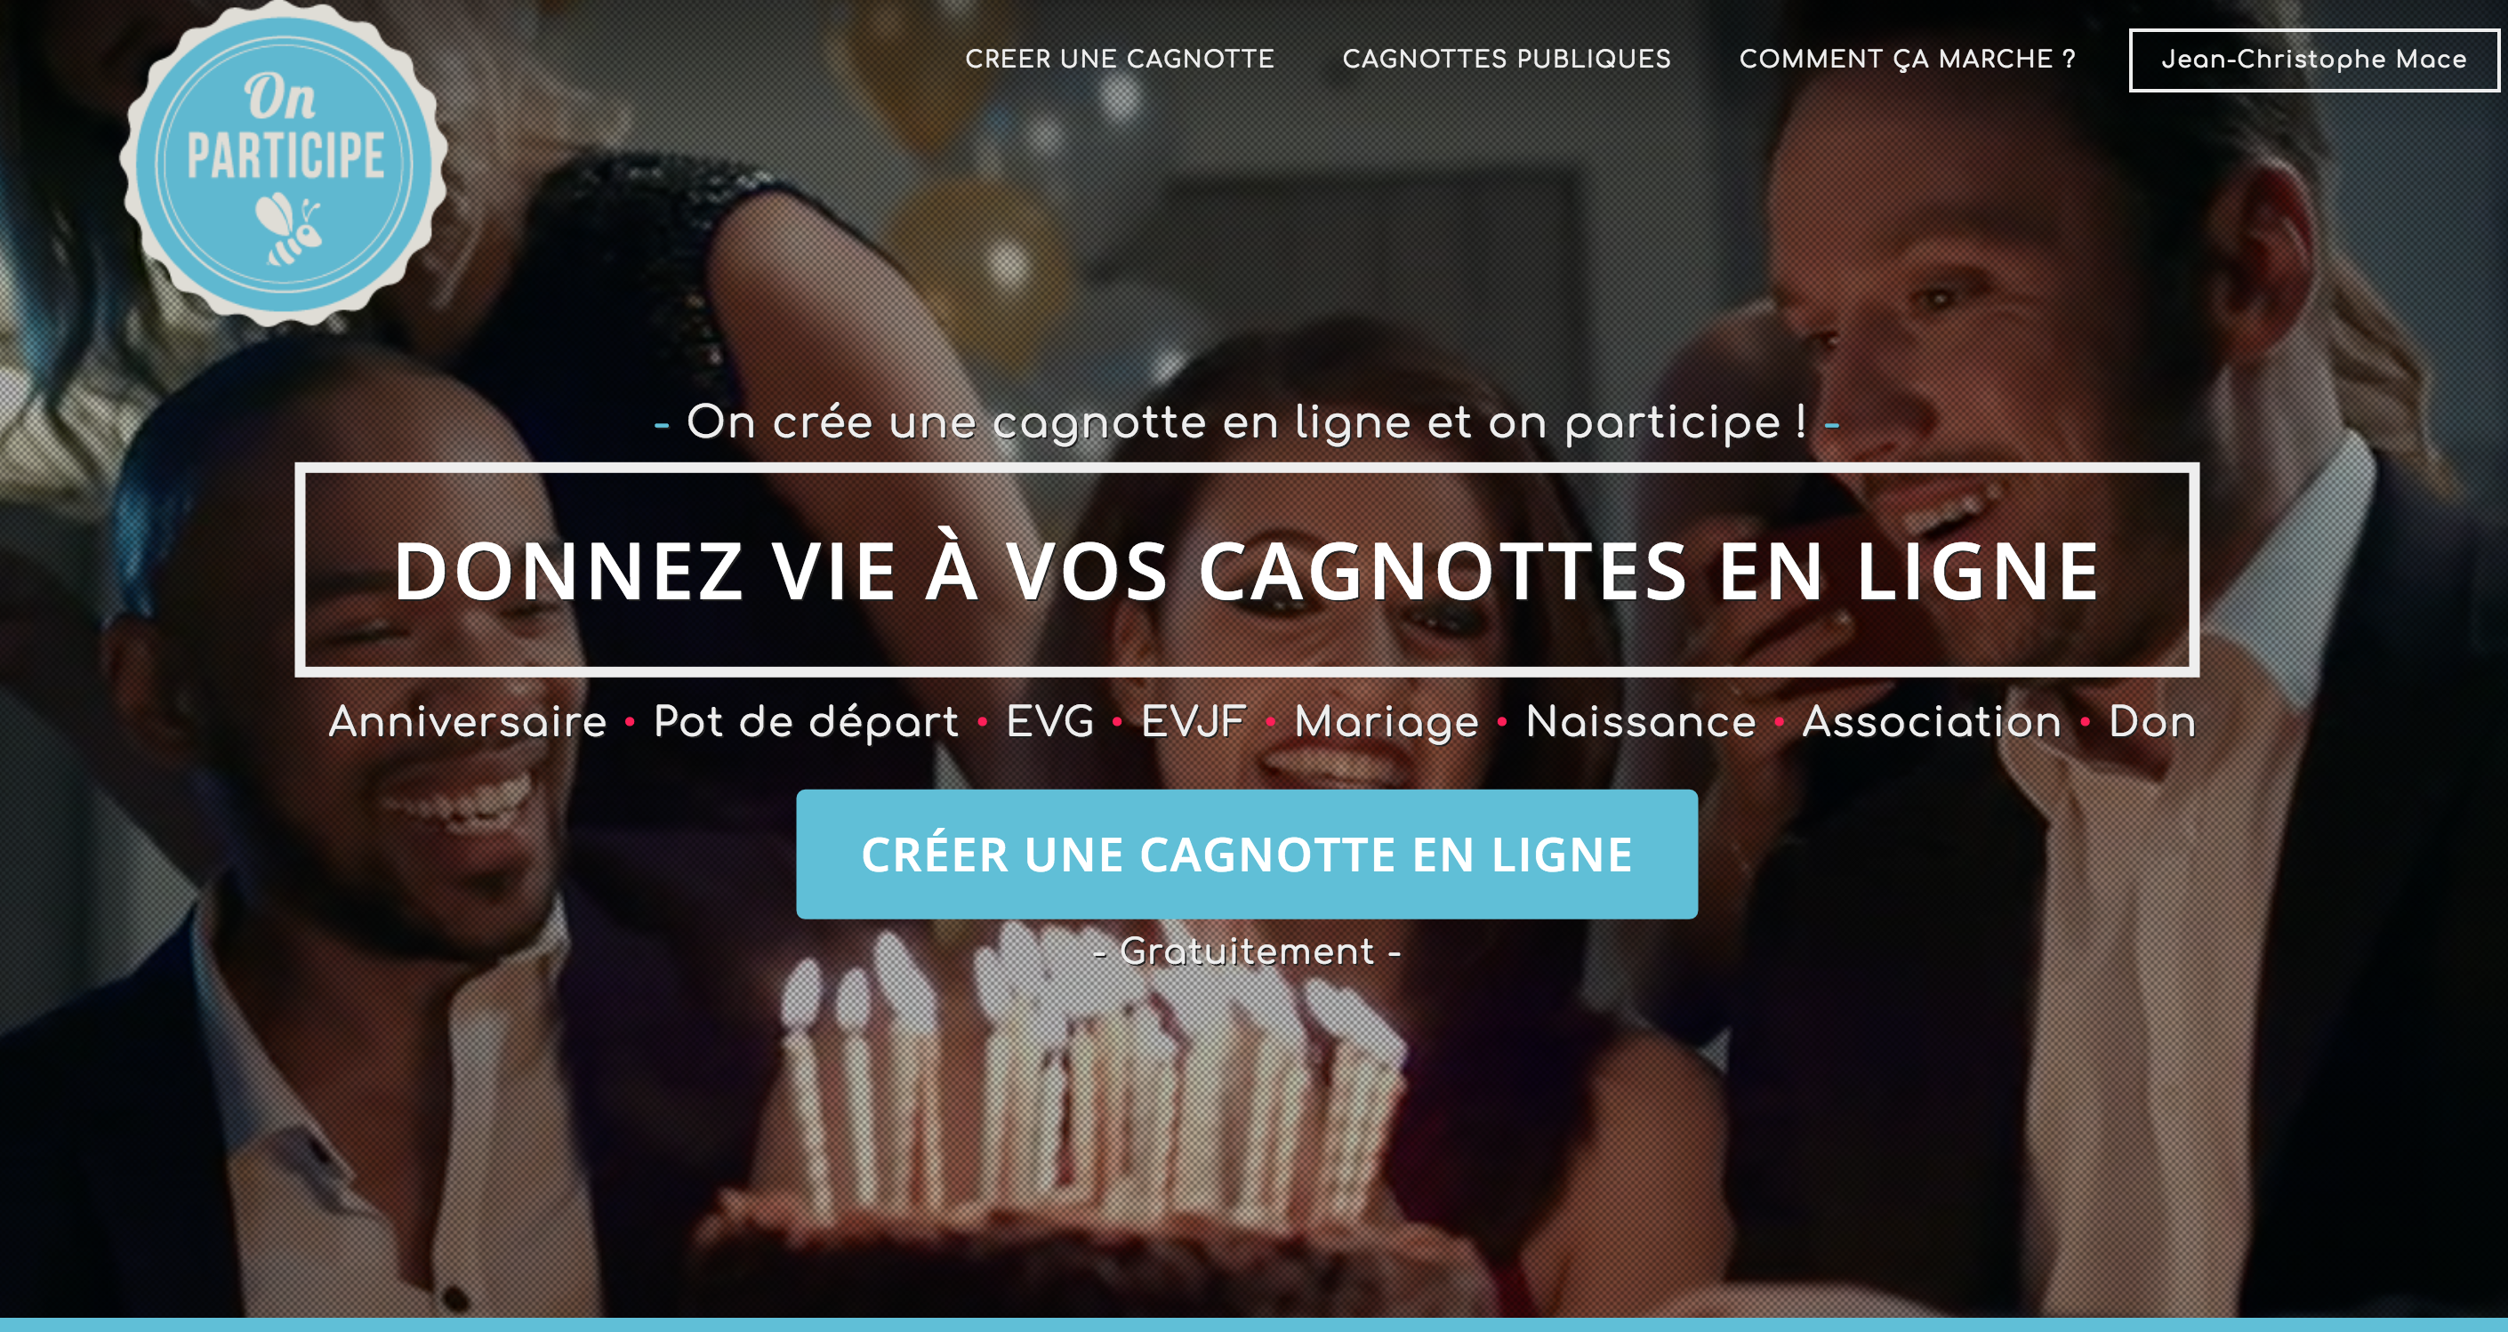
Task: Choose the EVG category label
Action: (1049, 721)
